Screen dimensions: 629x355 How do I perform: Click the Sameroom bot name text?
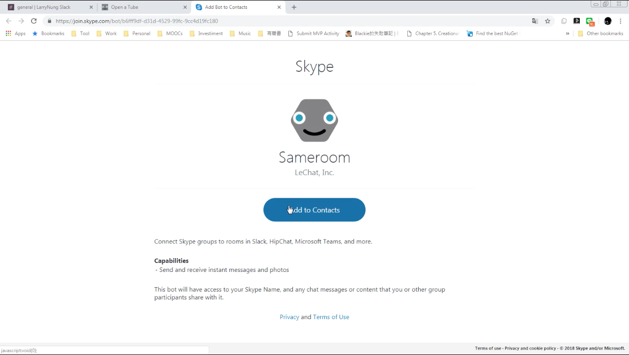(314, 157)
